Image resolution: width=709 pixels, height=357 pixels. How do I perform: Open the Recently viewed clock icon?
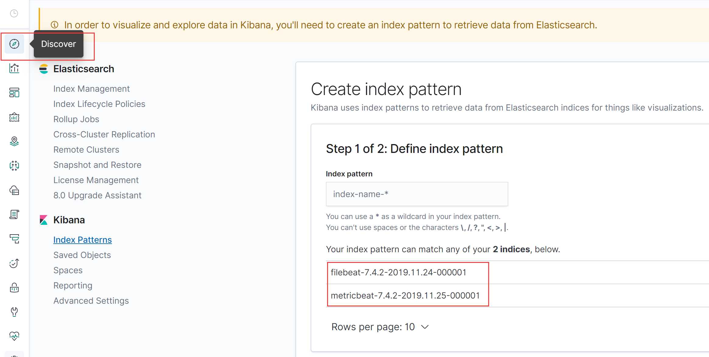(x=14, y=13)
